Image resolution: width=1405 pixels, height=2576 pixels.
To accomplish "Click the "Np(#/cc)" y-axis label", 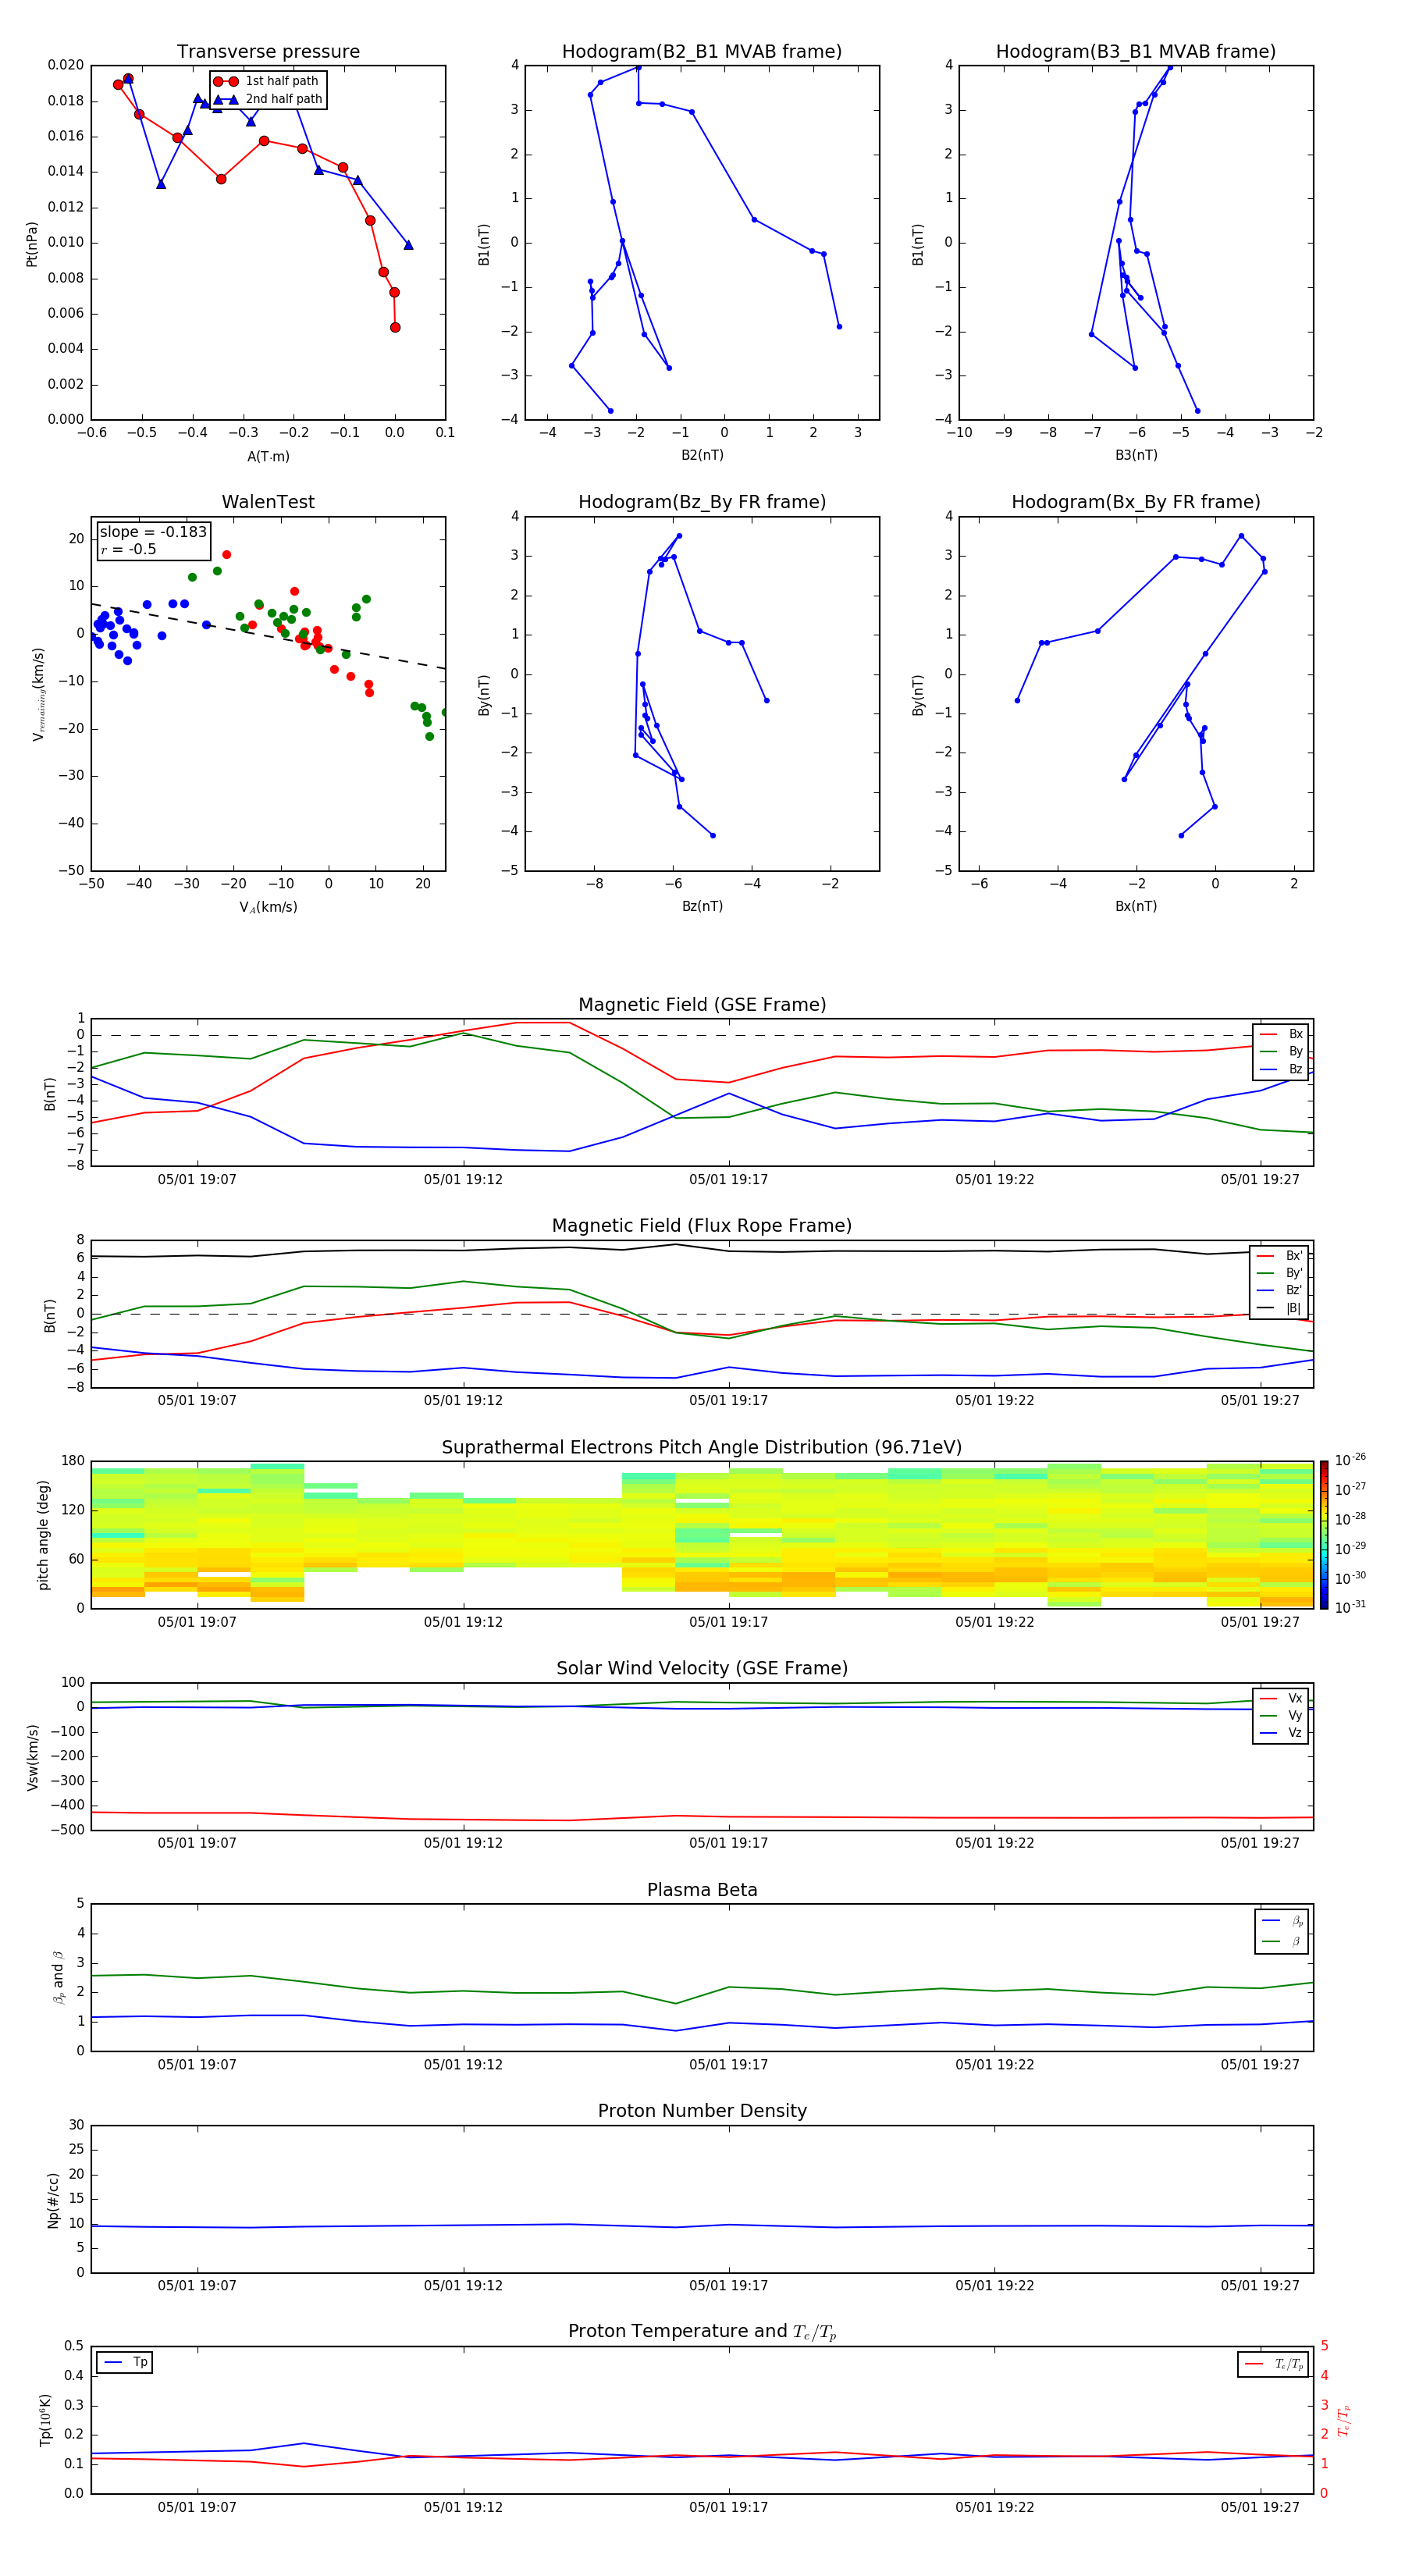I will (53, 2200).
